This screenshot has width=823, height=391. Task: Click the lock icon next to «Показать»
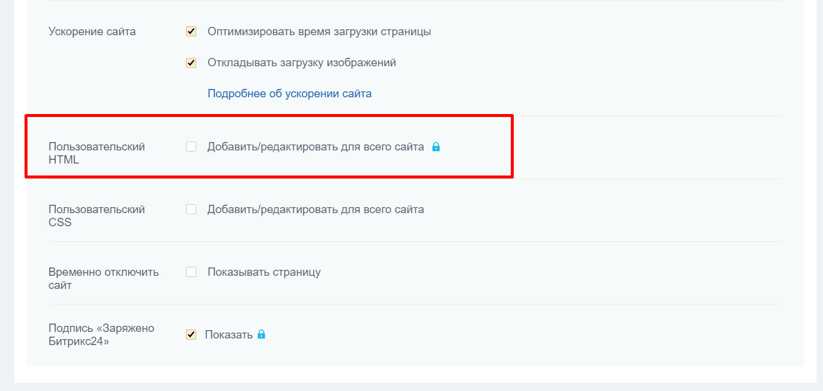(x=261, y=334)
